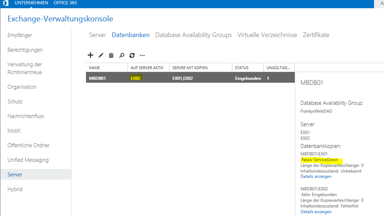
Task: Click the Office logo icon
Action: pos(6,3)
